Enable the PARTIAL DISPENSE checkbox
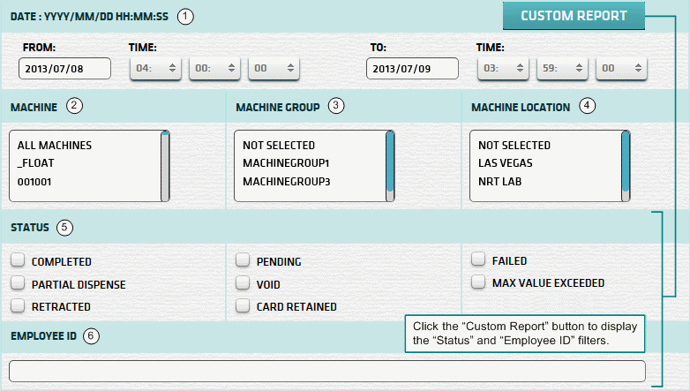The width and height of the screenshot is (690, 391). (18, 284)
